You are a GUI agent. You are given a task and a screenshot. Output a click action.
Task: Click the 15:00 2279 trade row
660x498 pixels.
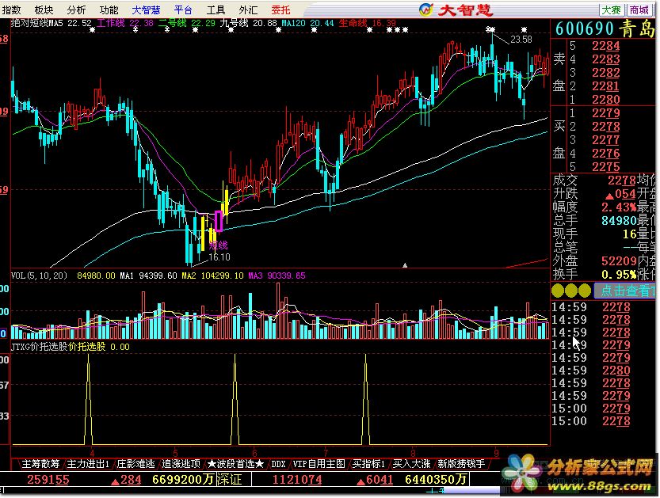tap(591, 409)
